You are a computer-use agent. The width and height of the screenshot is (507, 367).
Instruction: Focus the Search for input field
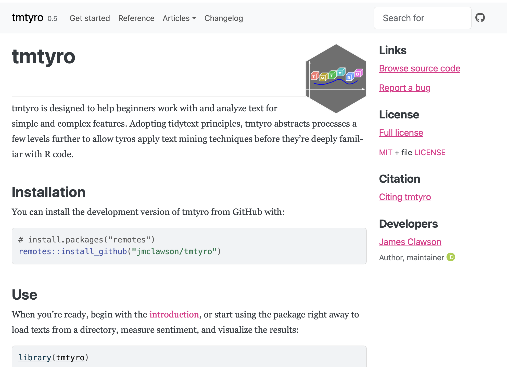(422, 18)
